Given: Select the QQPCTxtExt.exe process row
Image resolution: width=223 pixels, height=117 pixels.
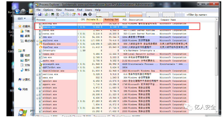Looking at the screenshot, I should click(x=112, y=68).
